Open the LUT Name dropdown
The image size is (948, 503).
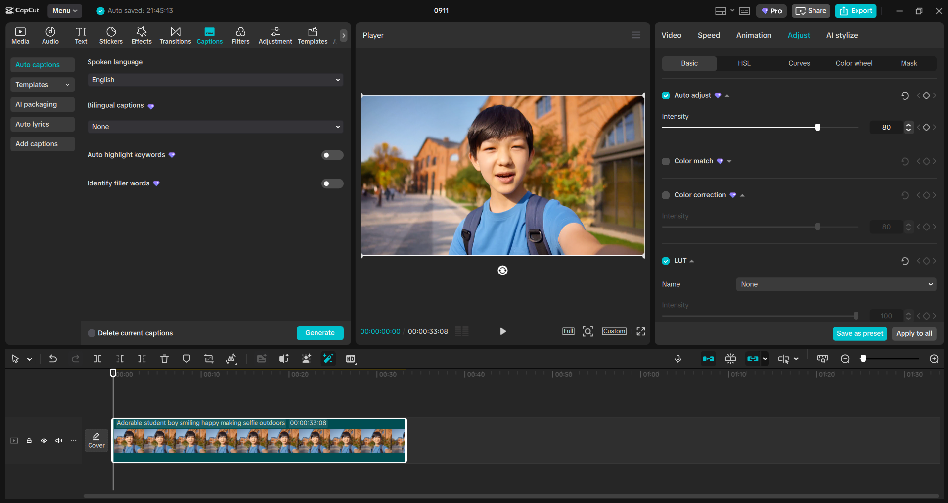(x=835, y=284)
